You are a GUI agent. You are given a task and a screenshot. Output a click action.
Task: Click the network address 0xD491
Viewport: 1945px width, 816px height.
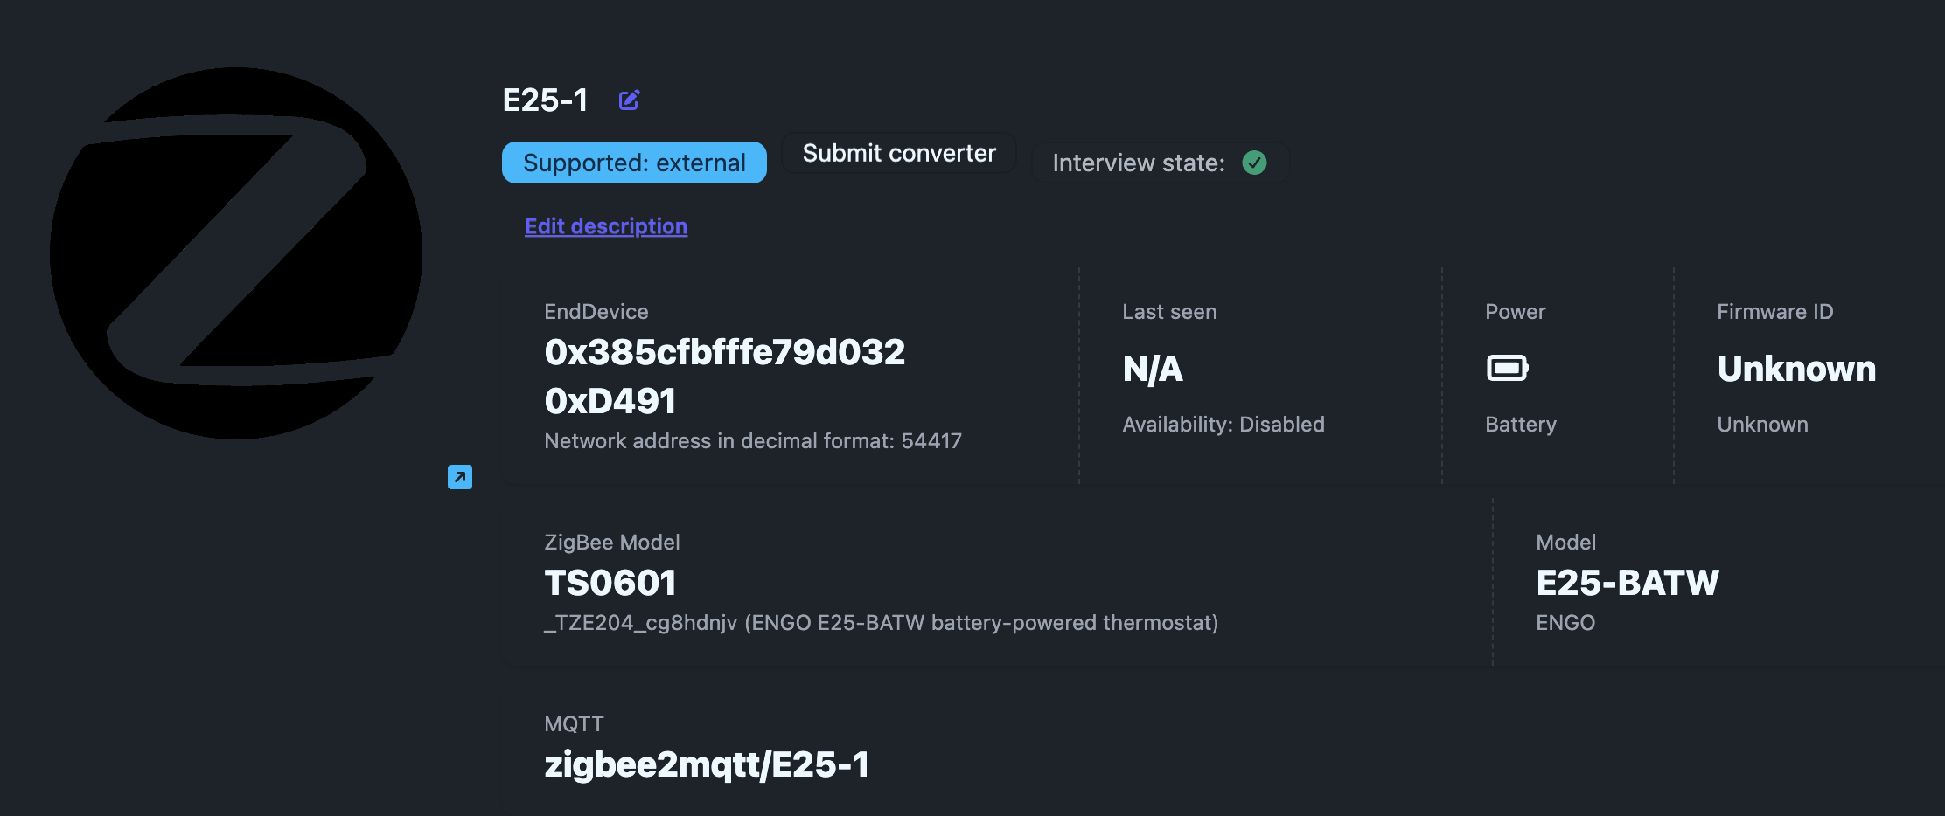pos(610,401)
